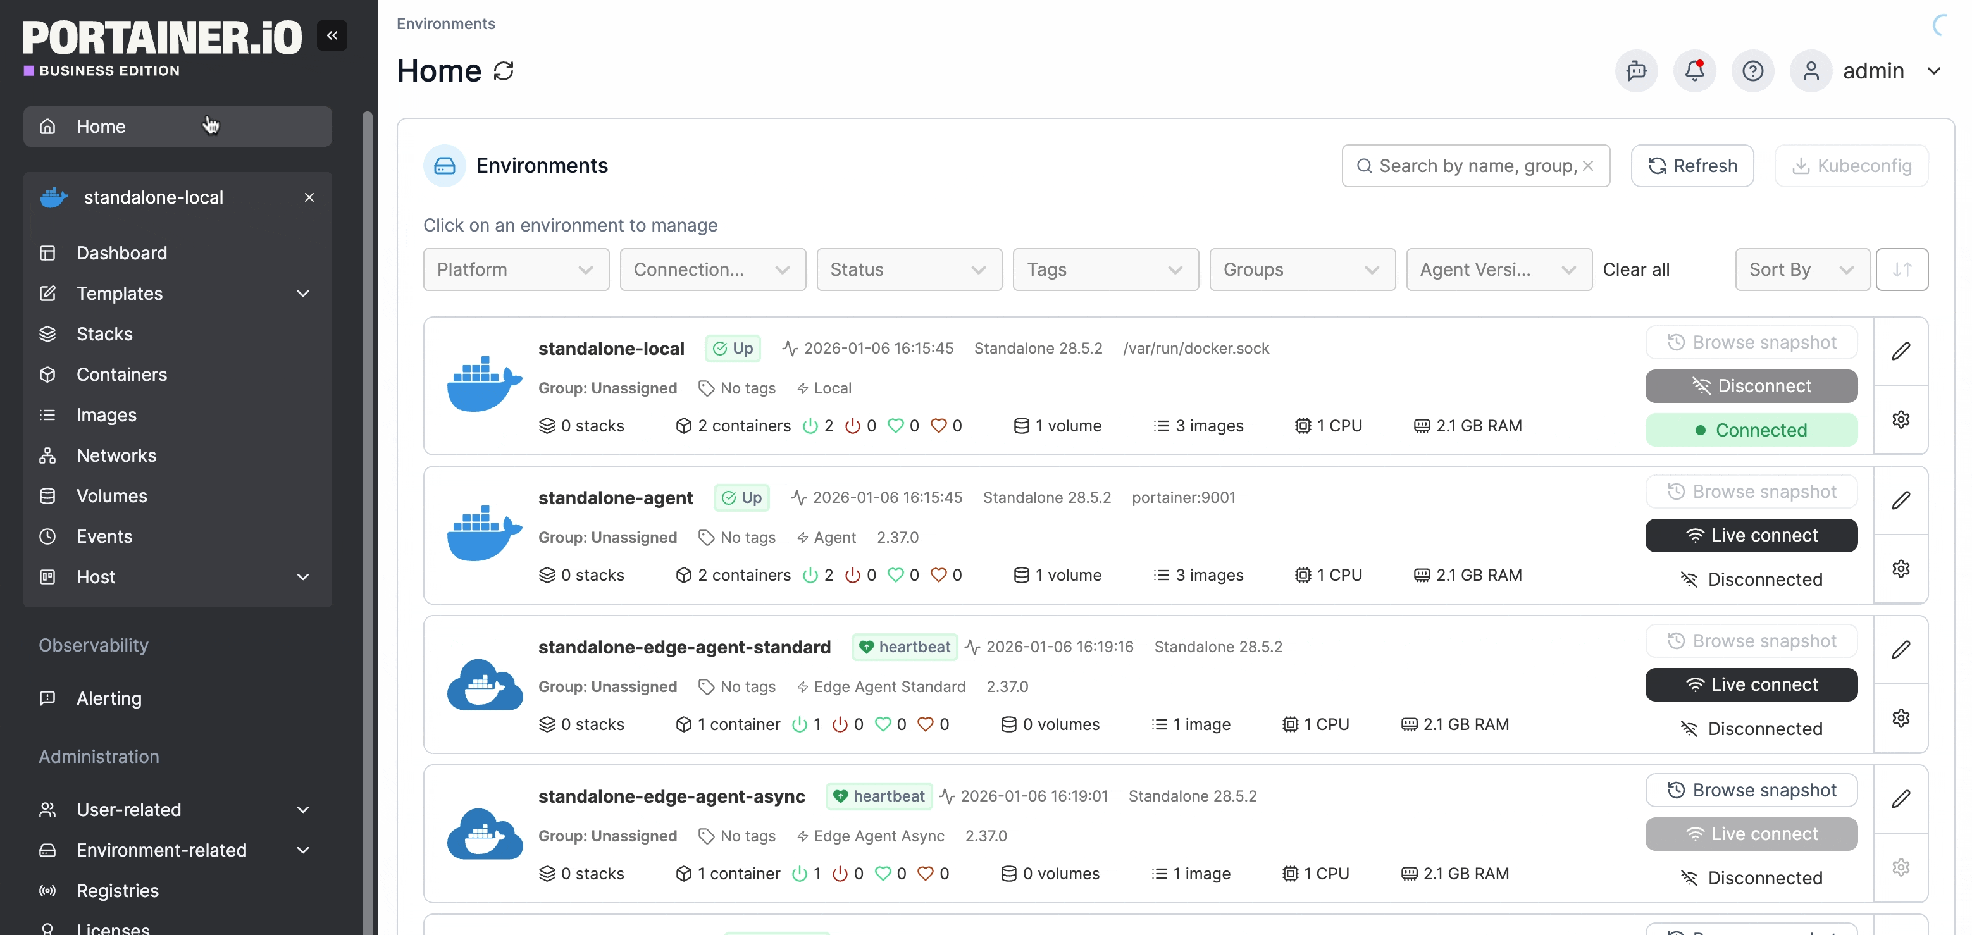1972x935 pixels.
Task: Open Registries in the Administration menu
Action: tap(117, 891)
